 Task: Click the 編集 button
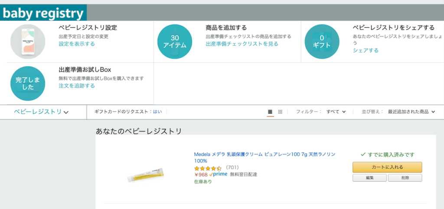click(x=369, y=178)
